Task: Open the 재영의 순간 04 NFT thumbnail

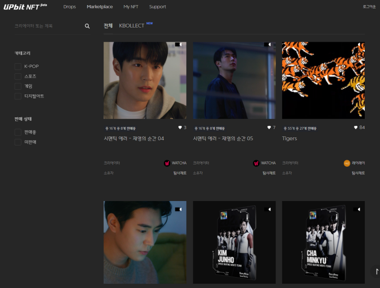Action: coord(145,80)
